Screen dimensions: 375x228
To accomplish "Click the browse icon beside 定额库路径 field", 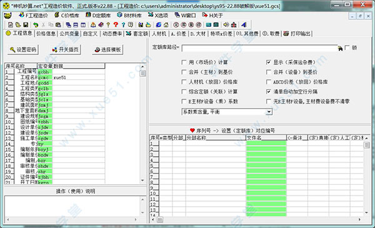I will tap(340, 49).
